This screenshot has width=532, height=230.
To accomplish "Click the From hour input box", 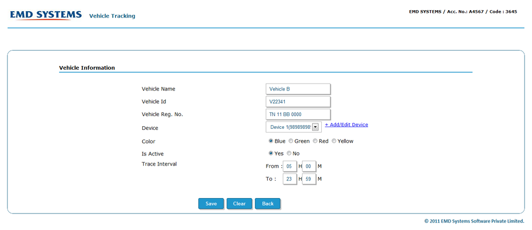I will pos(290,166).
